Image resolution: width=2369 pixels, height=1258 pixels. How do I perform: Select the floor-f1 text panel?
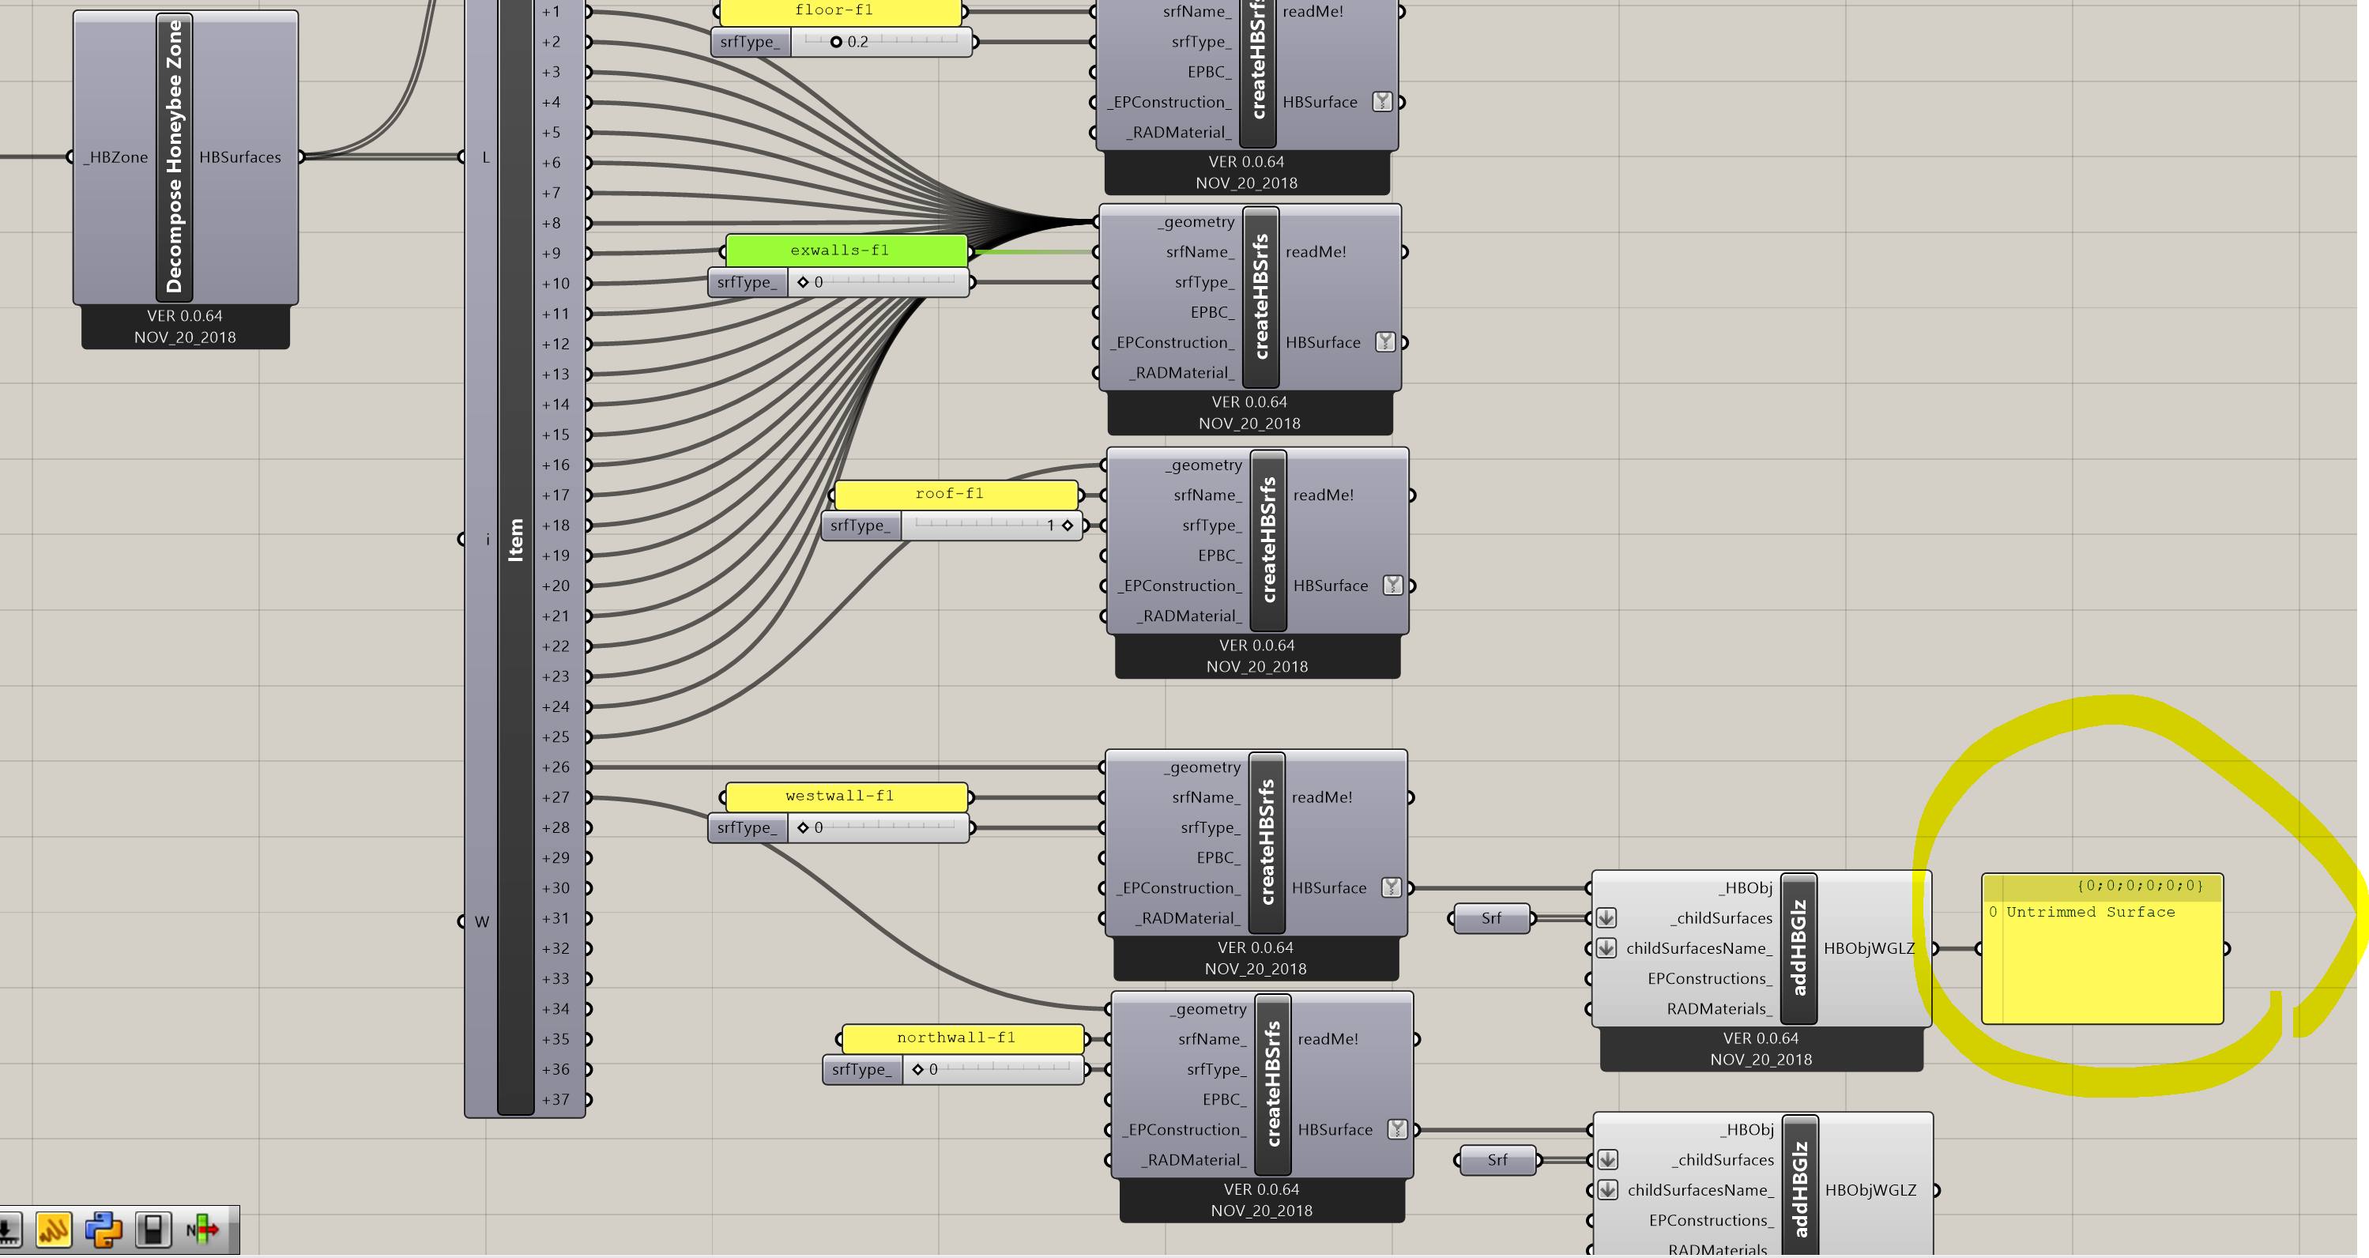tap(840, 11)
